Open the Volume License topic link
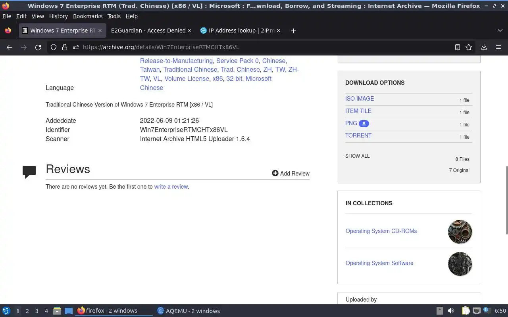 (187, 79)
